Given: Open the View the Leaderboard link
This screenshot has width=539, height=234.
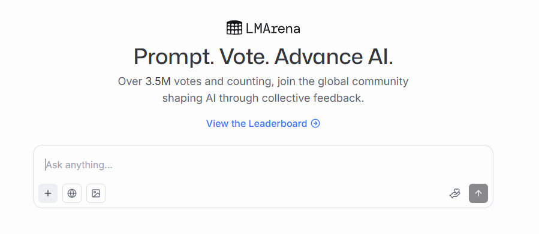Looking at the screenshot, I should pyautogui.click(x=263, y=123).
